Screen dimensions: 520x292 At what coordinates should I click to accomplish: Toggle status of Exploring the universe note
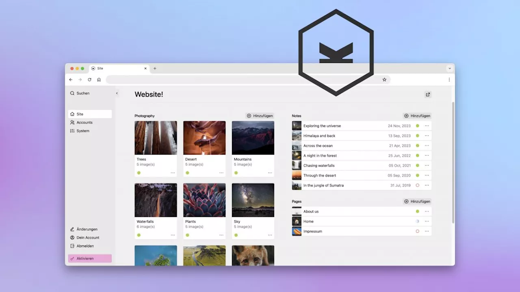[x=417, y=126]
